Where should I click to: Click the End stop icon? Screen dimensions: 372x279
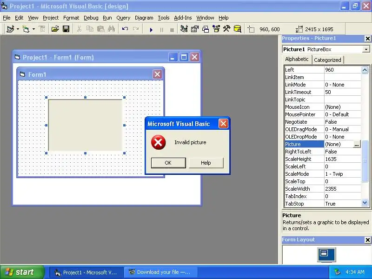[x=172, y=30]
